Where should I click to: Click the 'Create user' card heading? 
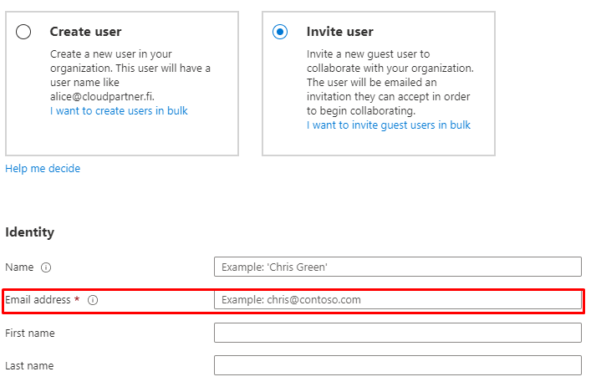85,32
